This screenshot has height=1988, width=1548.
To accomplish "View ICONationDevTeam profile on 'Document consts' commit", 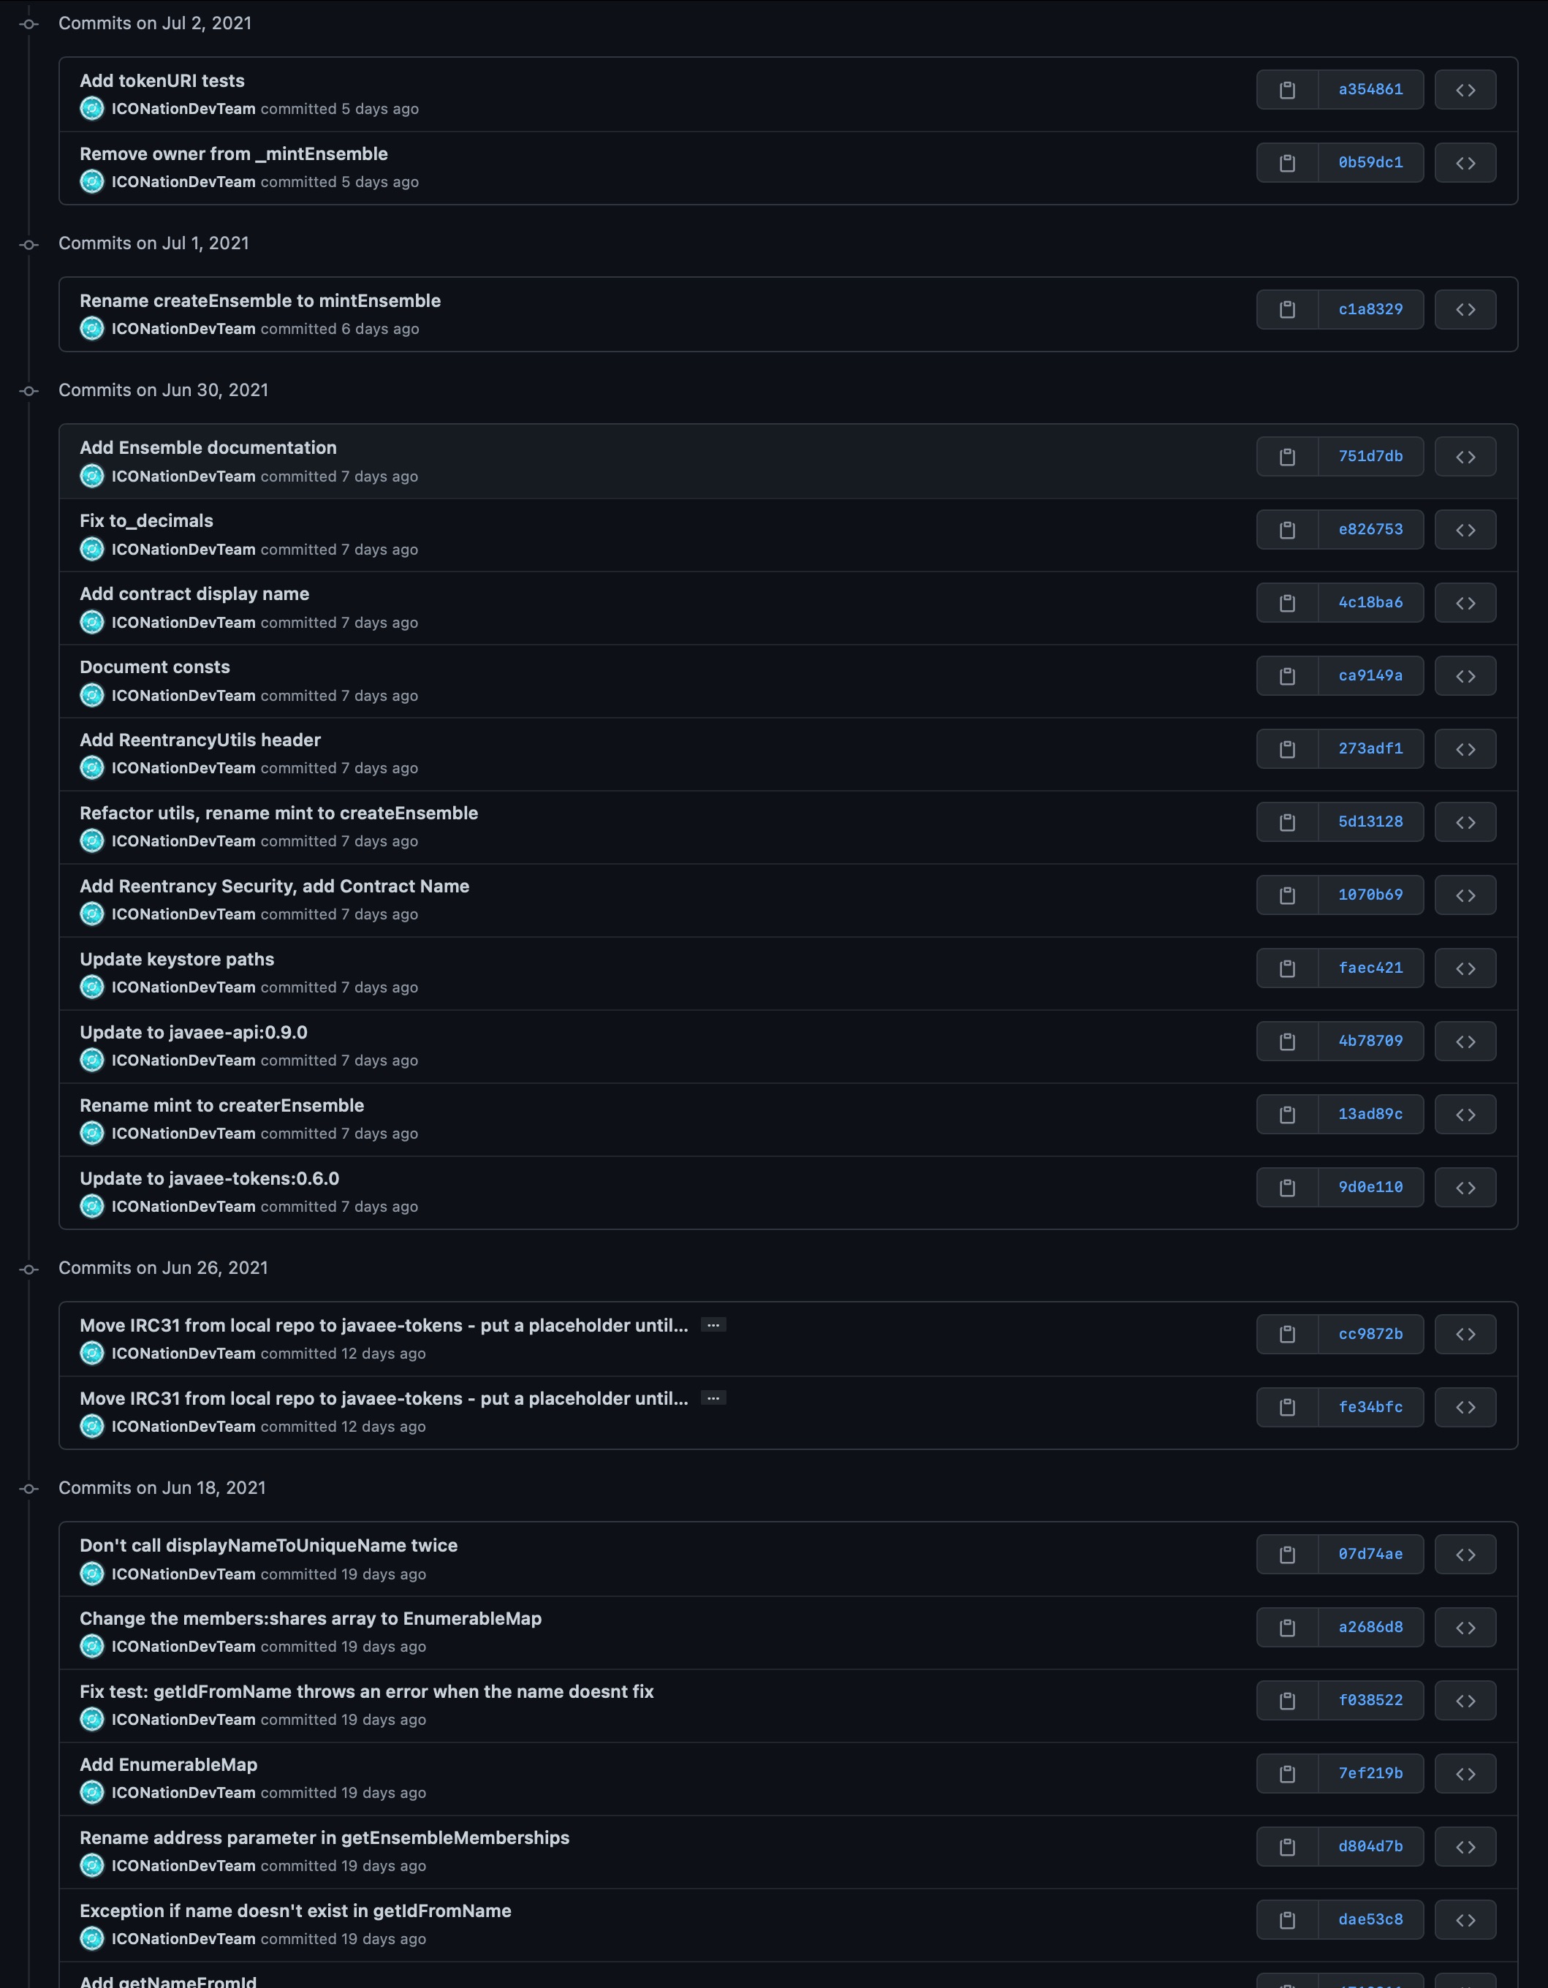I will [183, 696].
